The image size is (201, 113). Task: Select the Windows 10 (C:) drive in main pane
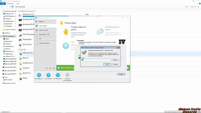[x=28, y=14]
